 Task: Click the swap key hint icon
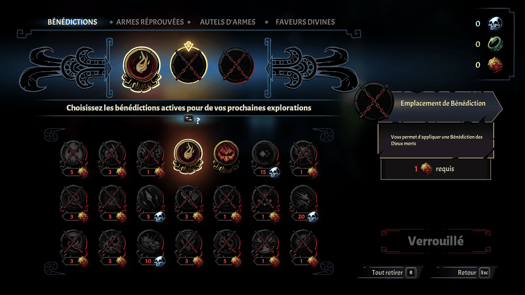(x=189, y=119)
